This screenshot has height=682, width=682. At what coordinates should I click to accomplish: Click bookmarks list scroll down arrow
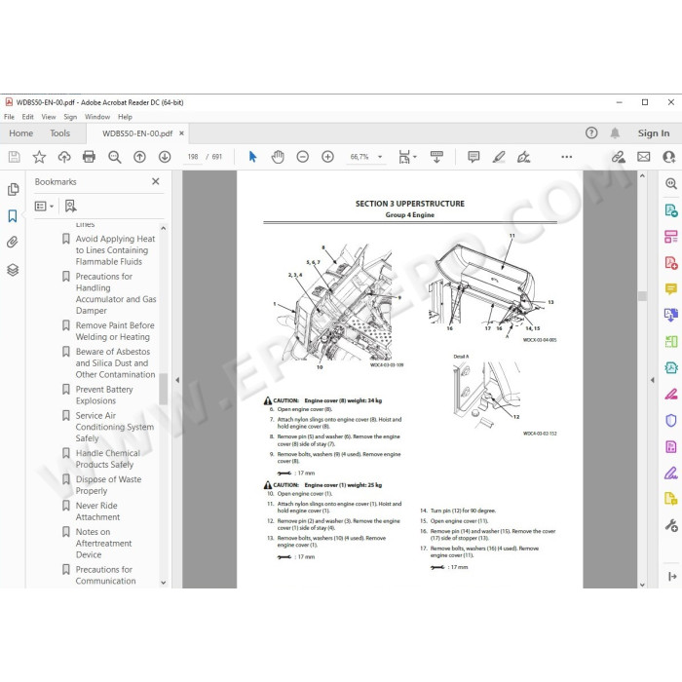(164, 583)
